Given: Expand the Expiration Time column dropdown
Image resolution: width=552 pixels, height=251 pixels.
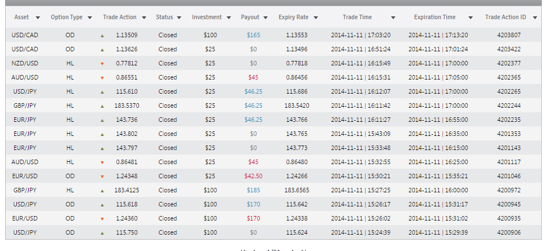Looking at the screenshot, I should [x=470, y=17].
